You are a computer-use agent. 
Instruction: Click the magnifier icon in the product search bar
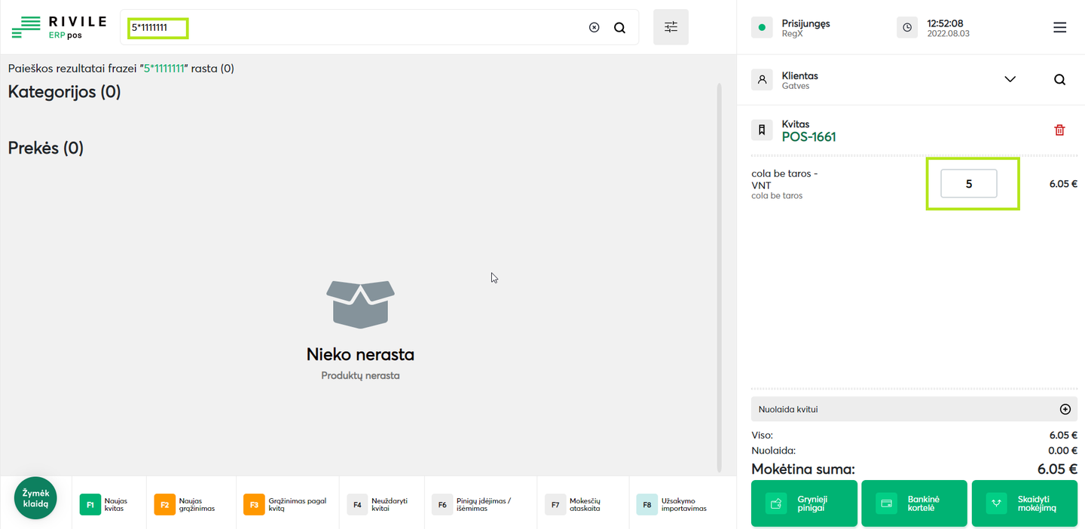click(x=619, y=28)
